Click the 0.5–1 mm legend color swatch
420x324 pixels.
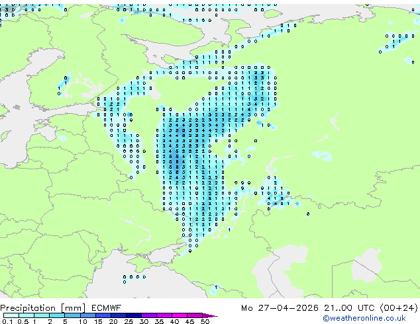tap(26, 315)
